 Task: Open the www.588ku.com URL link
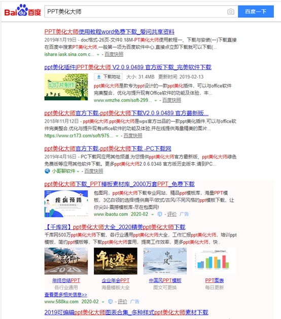pos(61,302)
